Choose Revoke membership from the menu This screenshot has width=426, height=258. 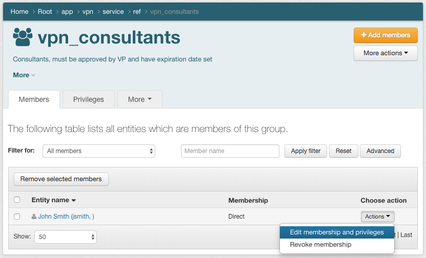[x=321, y=245]
